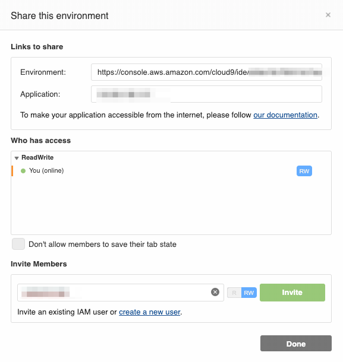Viewport: 343px width, 362px height.
Task: Close the Share this environment dialog
Action: coord(328,15)
